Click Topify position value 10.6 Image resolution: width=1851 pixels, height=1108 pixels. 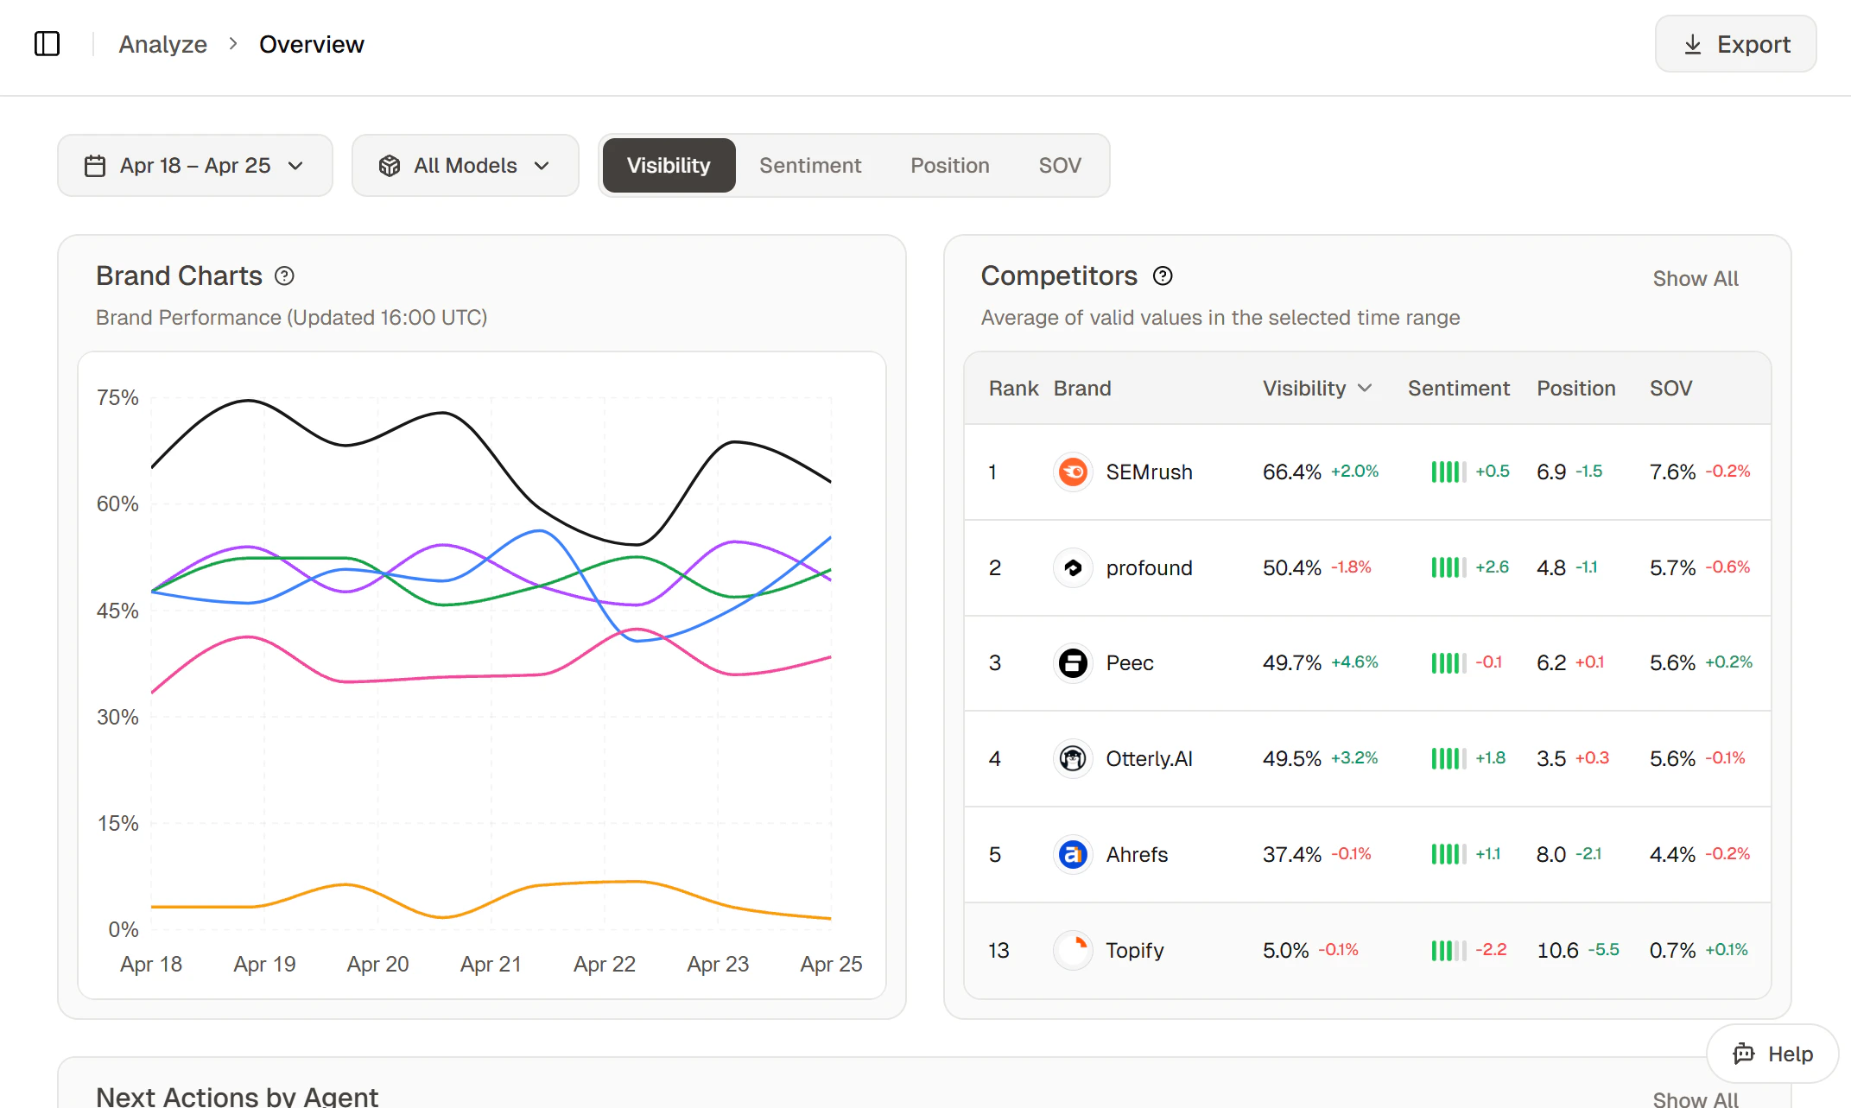[1558, 950]
